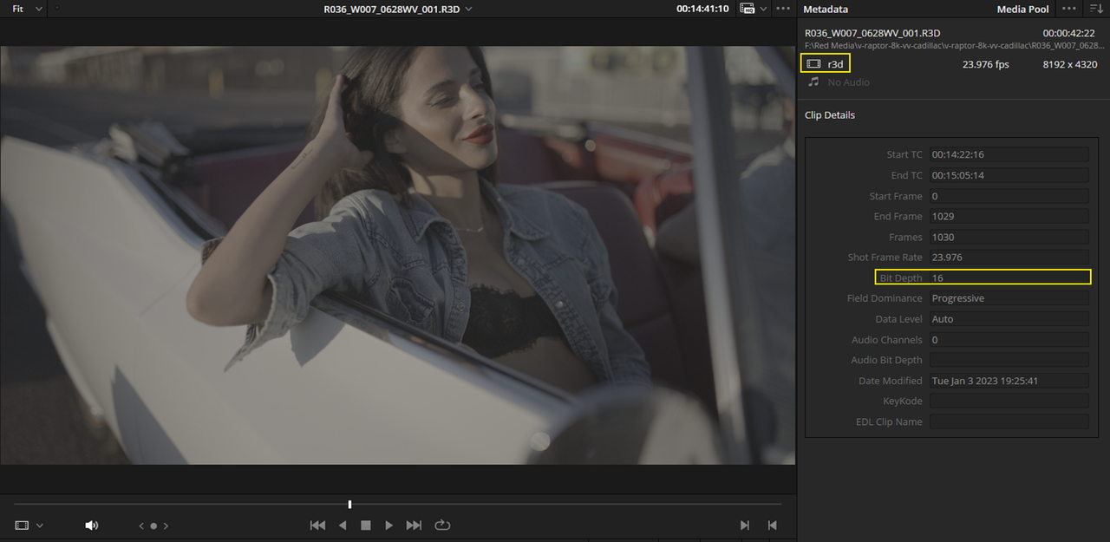Screen dimensions: 1110x542
Task: Mute the viewer with the speaker icon
Action: point(91,526)
